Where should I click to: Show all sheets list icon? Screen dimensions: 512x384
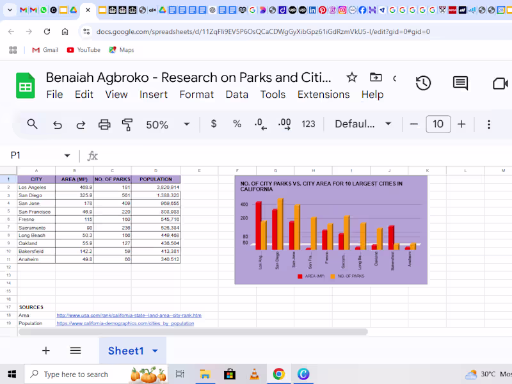pos(76,350)
